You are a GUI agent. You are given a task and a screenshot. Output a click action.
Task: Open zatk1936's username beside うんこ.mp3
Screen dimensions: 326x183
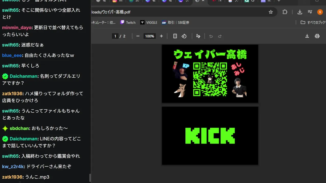click(12, 177)
